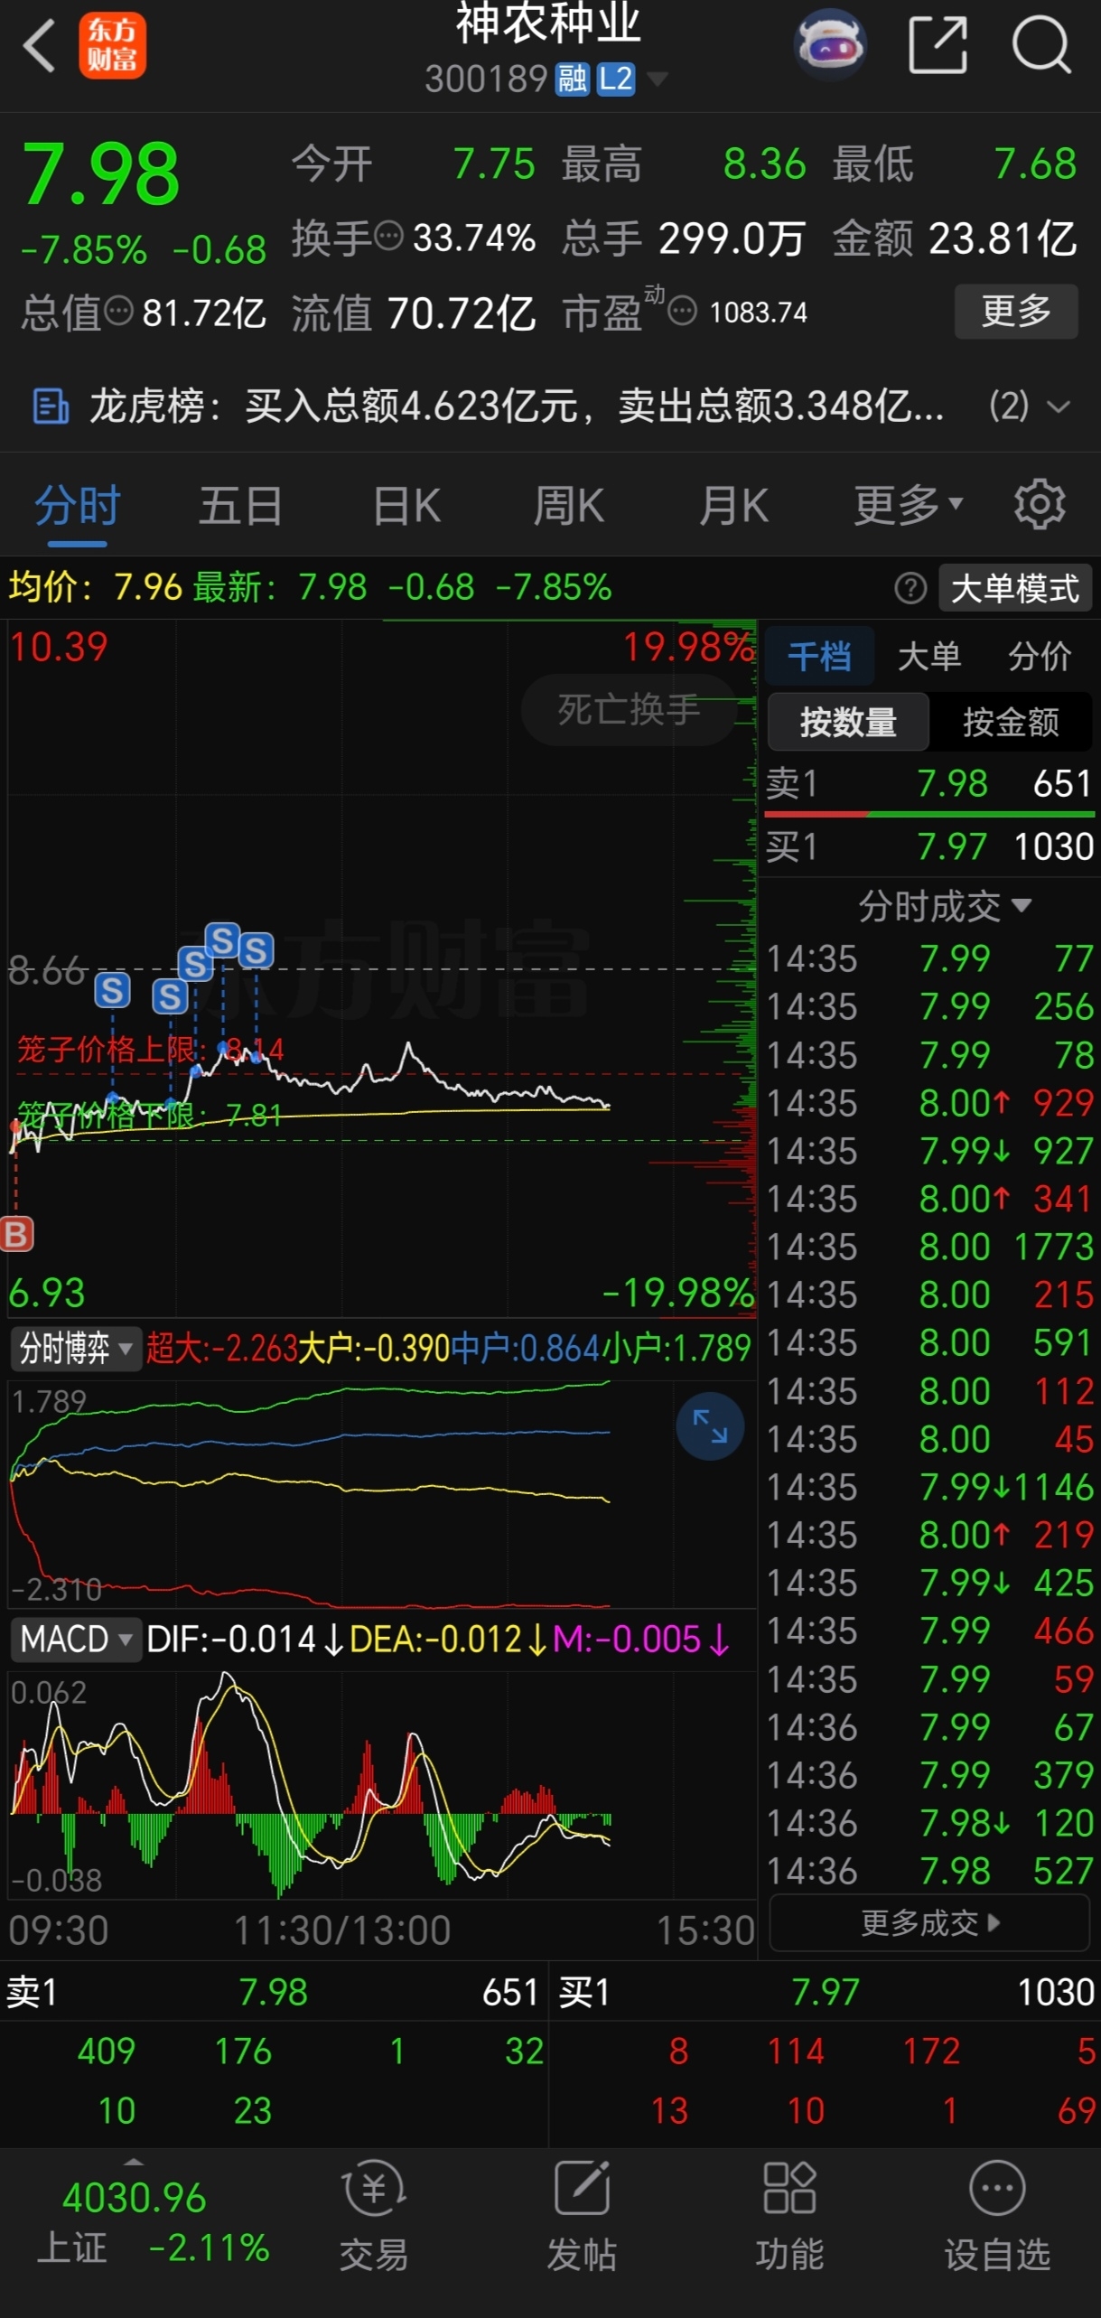Toggle 大单模式 button
The height and width of the screenshot is (2318, 1101).
click(x=1015, y=588)
